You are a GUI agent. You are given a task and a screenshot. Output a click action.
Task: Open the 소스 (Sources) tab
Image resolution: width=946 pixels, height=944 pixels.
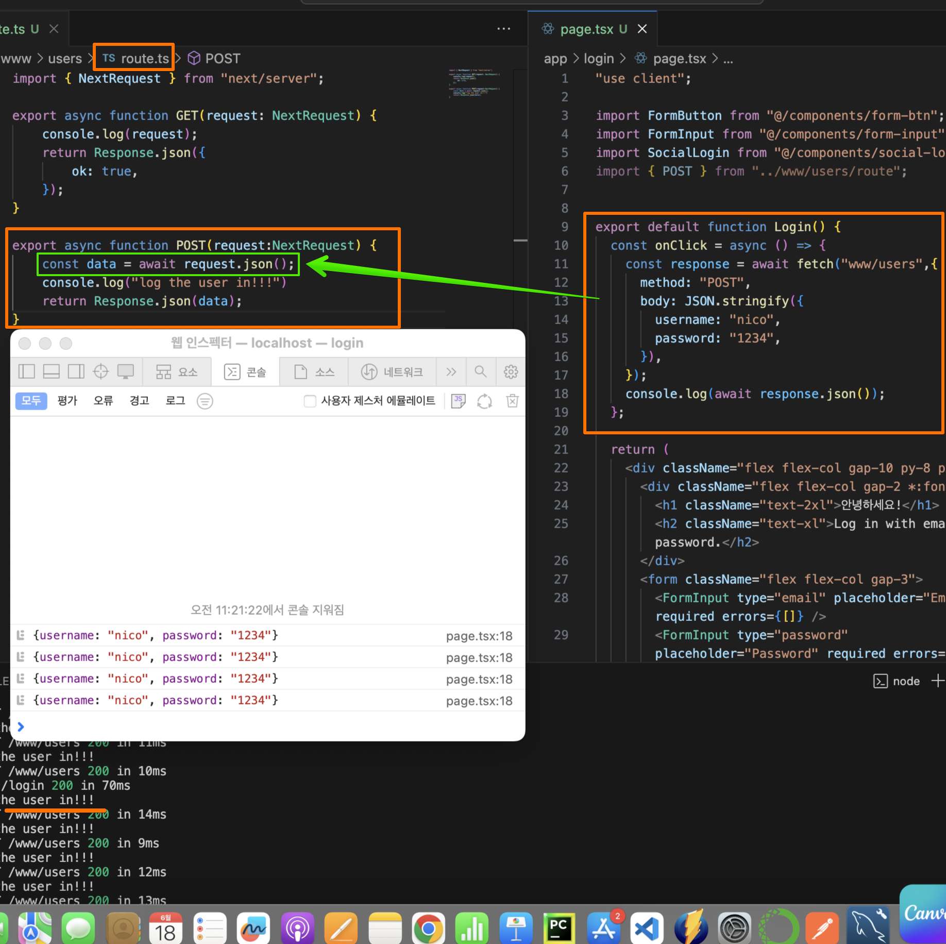pyautogui.click(x=314, y=372)
